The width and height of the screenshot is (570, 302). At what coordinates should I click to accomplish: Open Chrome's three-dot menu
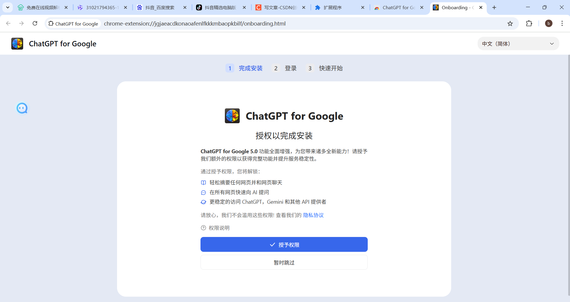(x=562, y=23)
